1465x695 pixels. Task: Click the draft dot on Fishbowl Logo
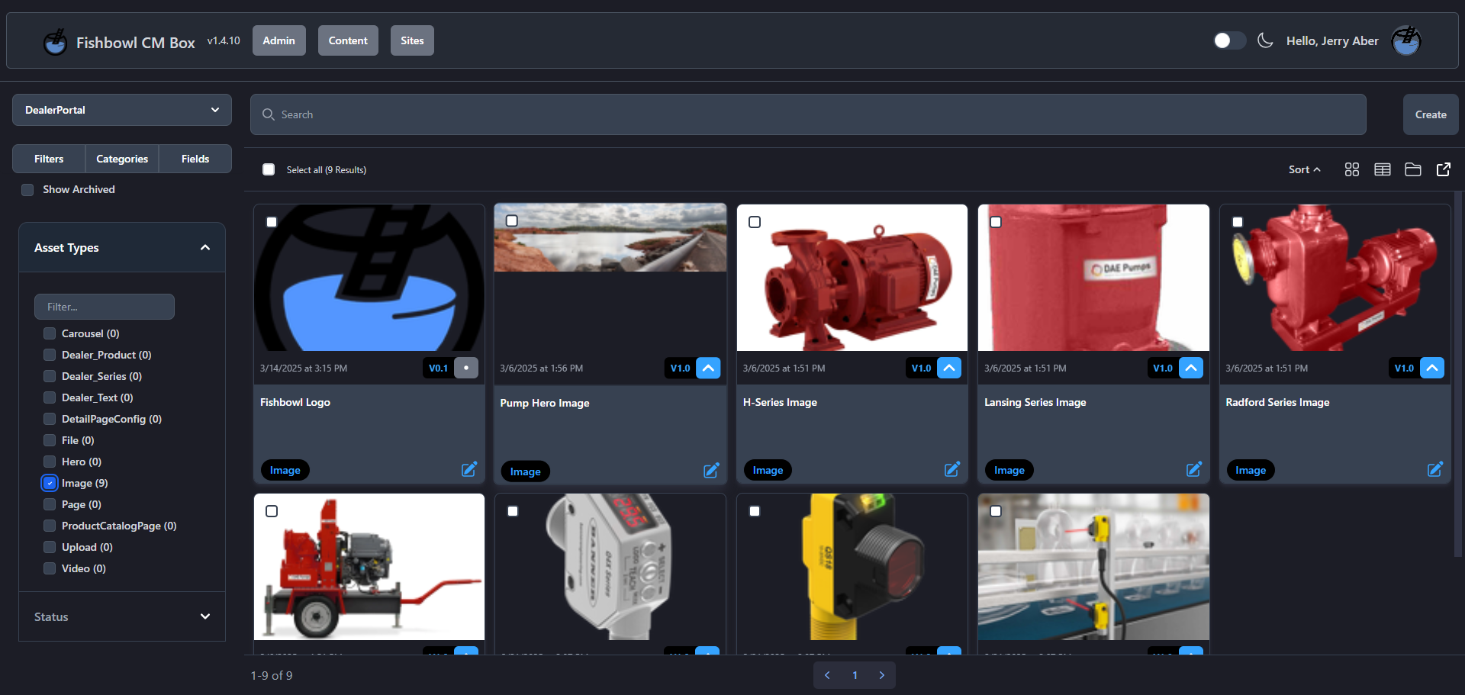pos(466,368)
